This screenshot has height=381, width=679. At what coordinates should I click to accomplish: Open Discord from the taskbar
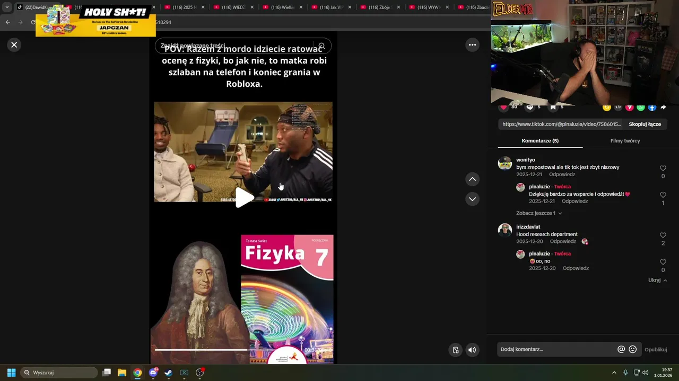153,373
